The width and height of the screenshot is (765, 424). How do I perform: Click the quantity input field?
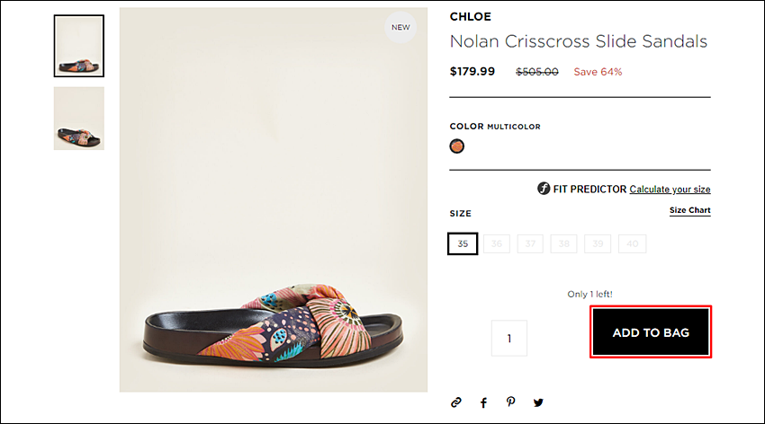[508, 338]
